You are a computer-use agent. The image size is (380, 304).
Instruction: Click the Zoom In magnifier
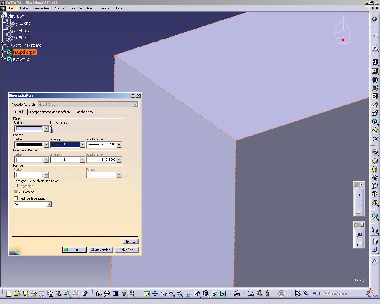172,294
